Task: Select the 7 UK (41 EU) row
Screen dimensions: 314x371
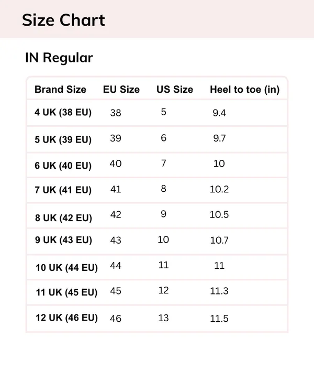Action: (157, 190)
